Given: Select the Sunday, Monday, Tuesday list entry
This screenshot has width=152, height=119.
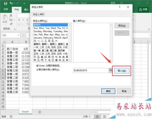Looking at the screenshot, I should click(50, 31).
